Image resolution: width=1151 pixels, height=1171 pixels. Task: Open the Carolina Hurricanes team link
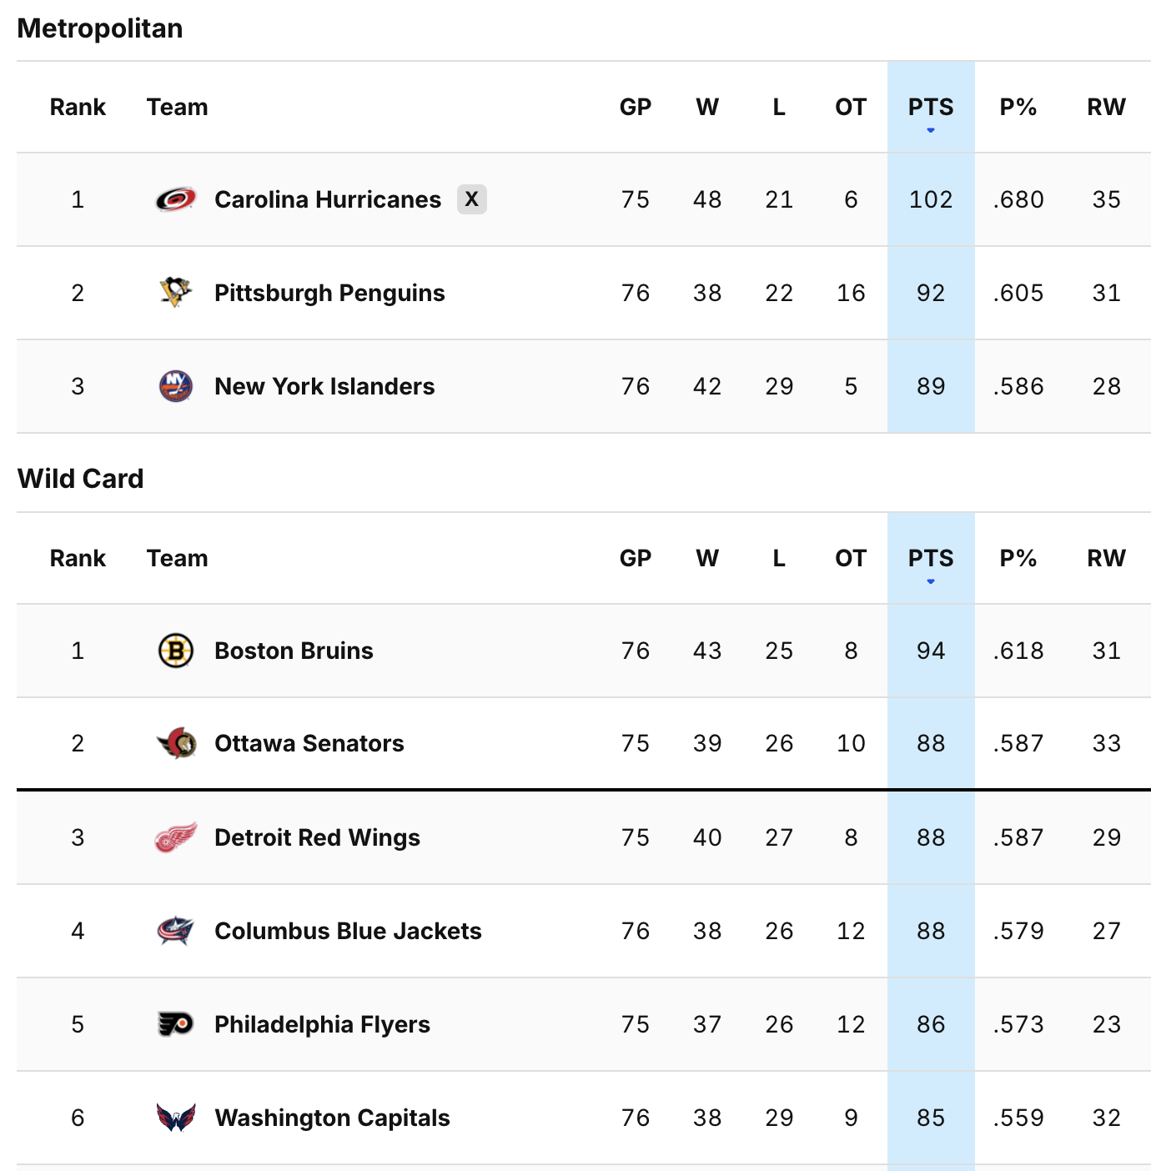pos(328,200)
